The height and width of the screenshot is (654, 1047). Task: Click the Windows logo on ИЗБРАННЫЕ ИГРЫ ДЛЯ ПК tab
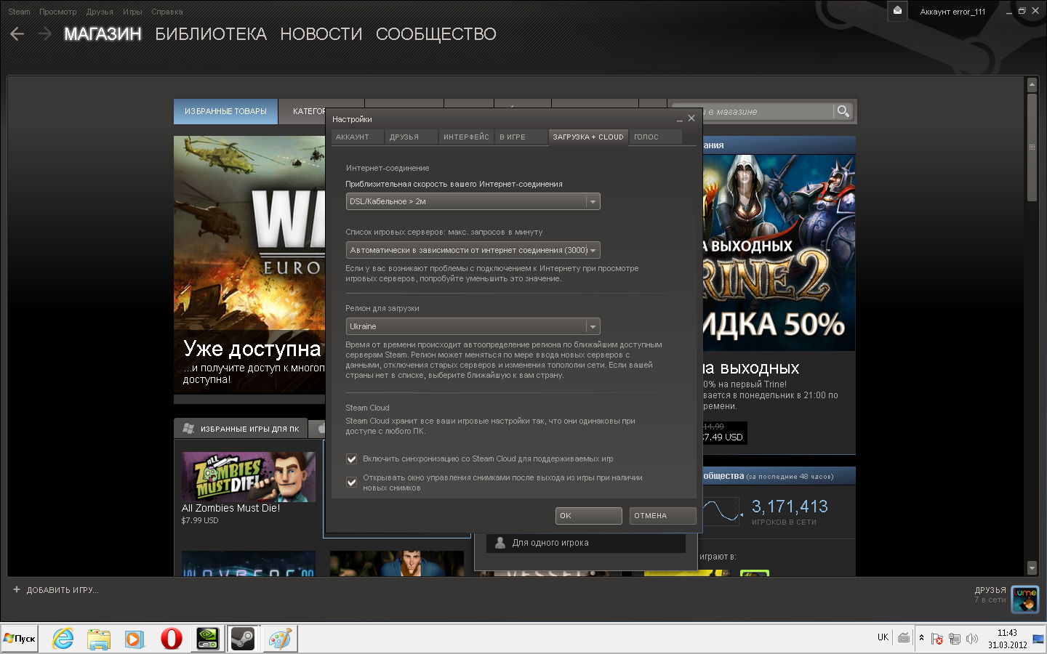tap(188, 429)
